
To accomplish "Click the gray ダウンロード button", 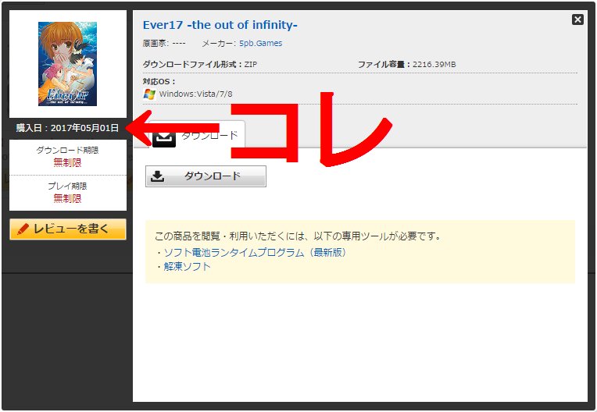I will click(206, 176).
